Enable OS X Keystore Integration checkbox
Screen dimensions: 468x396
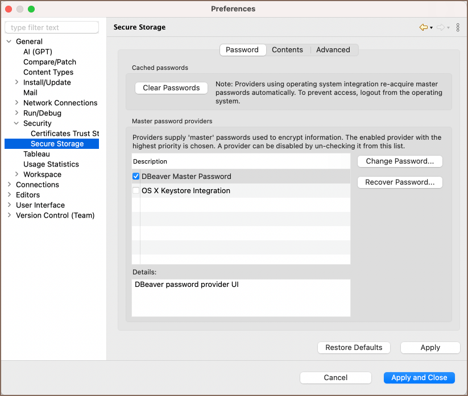point(136,190)
